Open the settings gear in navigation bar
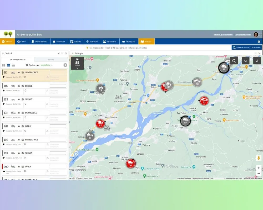The width and height of the screenshot is (263, 210). [x=259, y=41]
